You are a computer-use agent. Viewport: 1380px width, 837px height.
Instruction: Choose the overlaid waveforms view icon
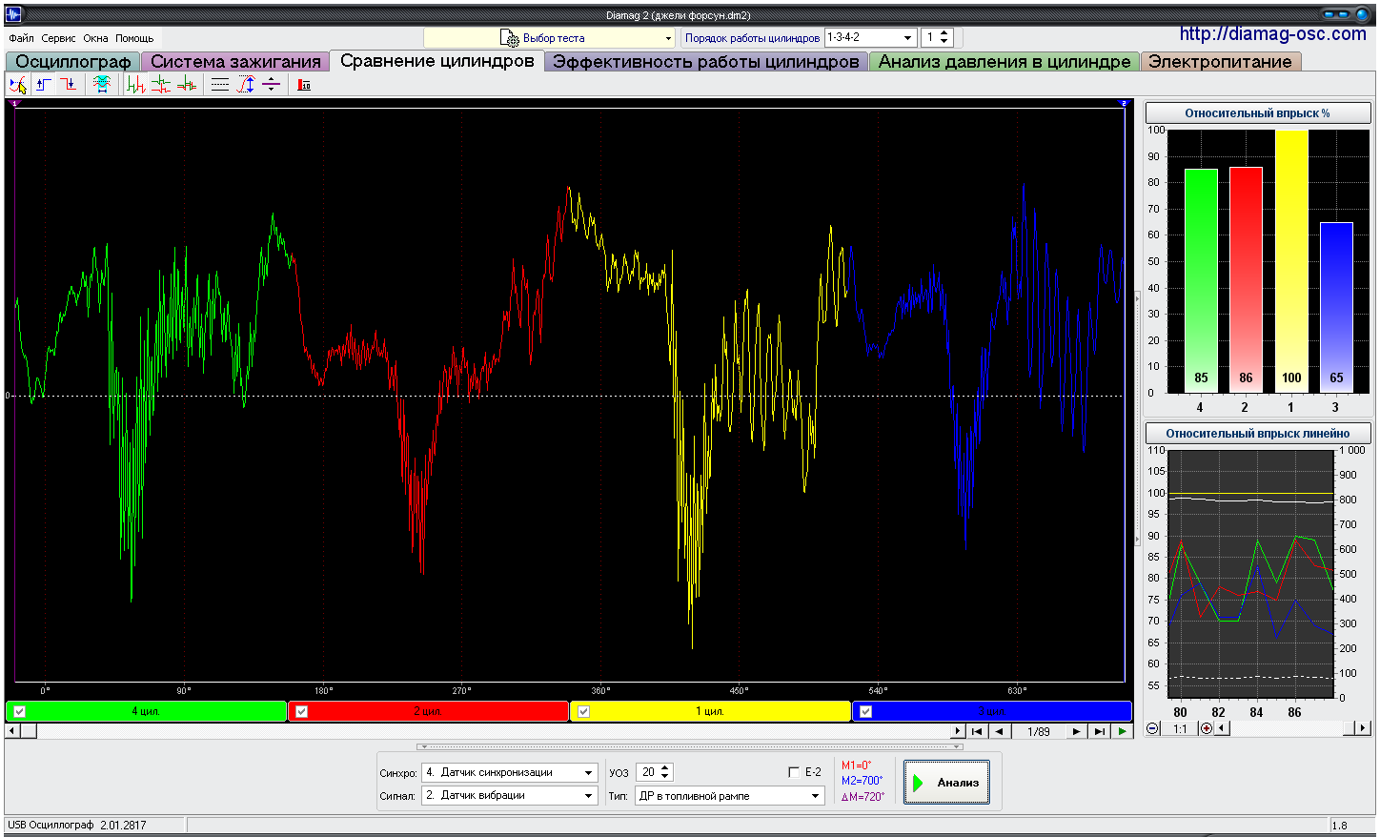(x=187, y=85)
